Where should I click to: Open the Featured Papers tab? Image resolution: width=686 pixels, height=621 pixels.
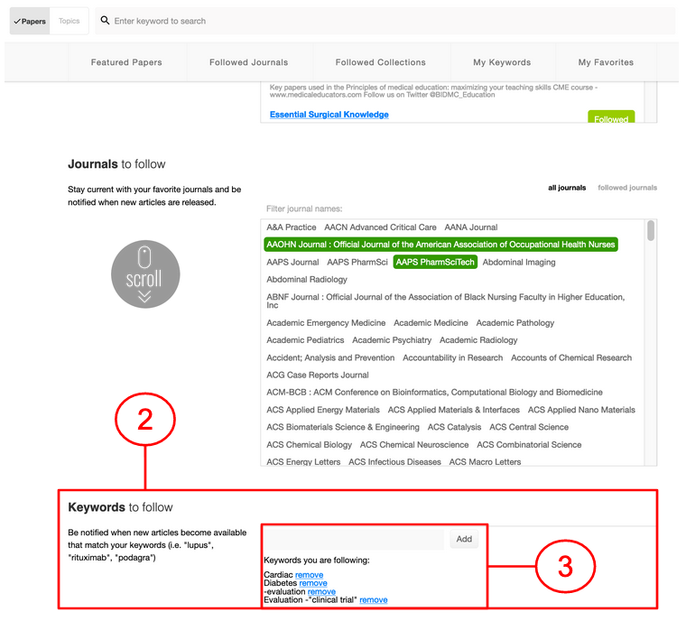click(126, 62)
